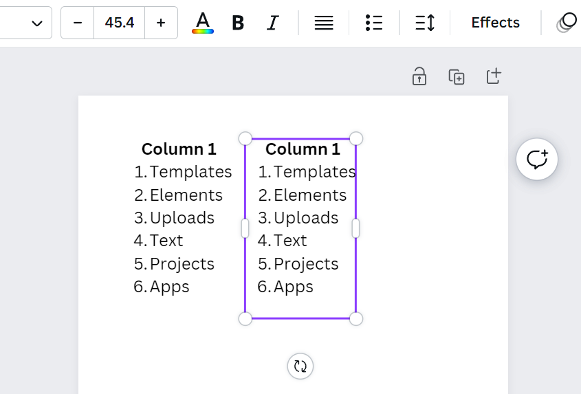Open transparency settings icon

coord(567,23)
